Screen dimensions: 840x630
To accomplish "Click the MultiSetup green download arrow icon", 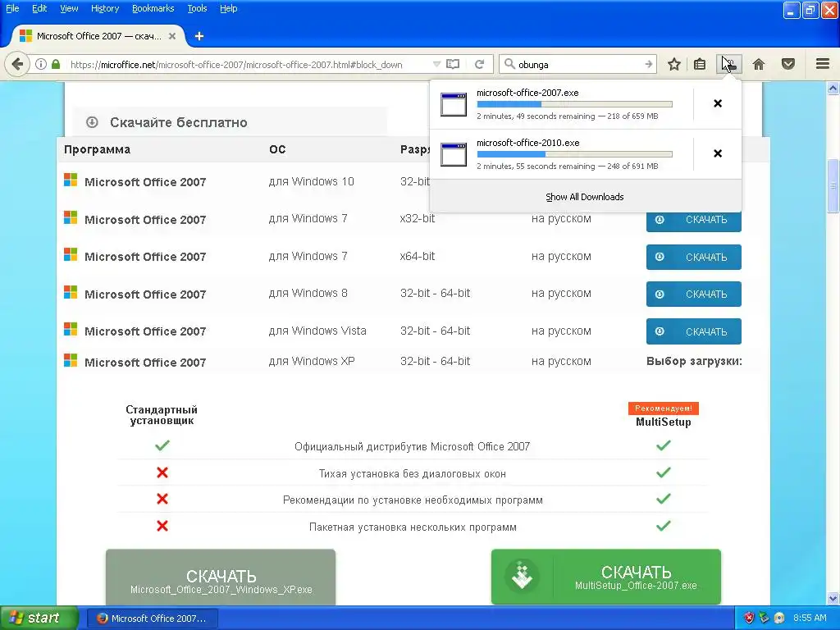I will click(x=522, y=577).
